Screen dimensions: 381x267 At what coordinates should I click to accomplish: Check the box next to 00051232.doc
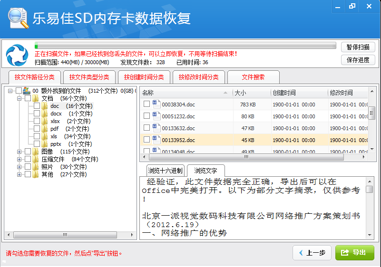tap(147, 116)
